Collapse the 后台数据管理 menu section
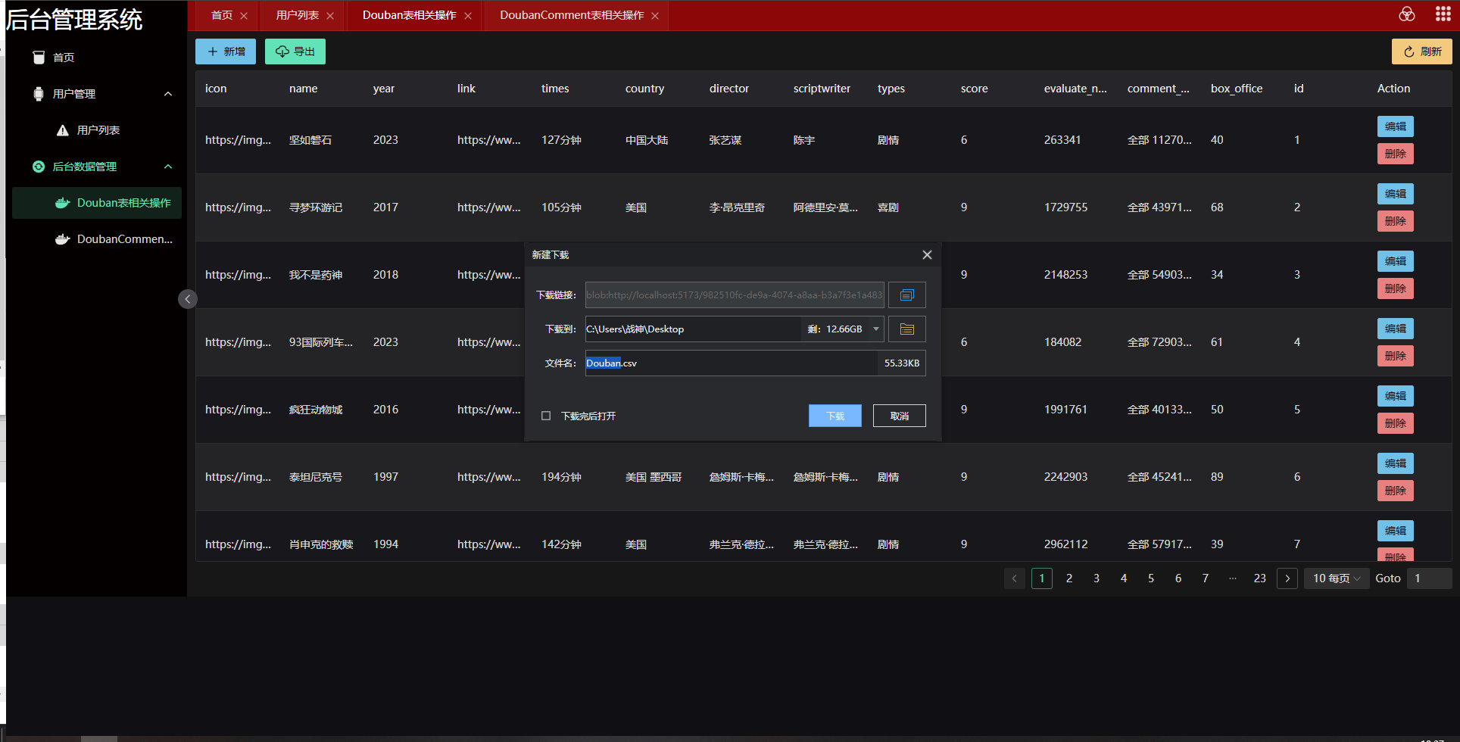 [x=168, y=167]
